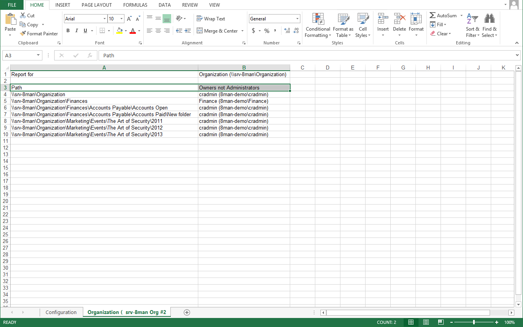
Task: Open Sort & Filter tool
Action: tap(472, 26)
